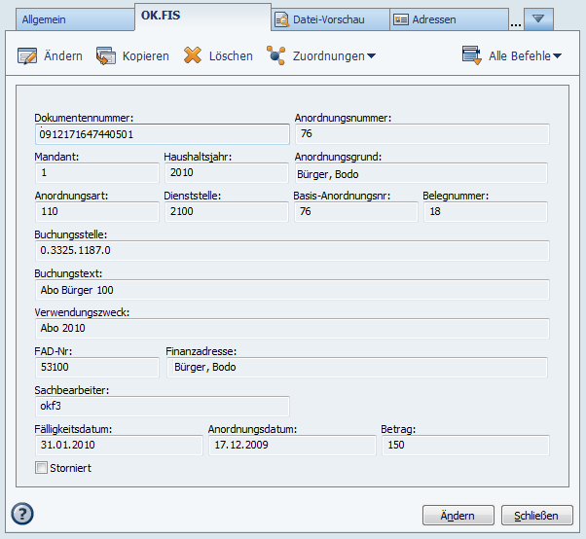
Task: Click the orange Löschen X icon
Action: click(193, 55)
